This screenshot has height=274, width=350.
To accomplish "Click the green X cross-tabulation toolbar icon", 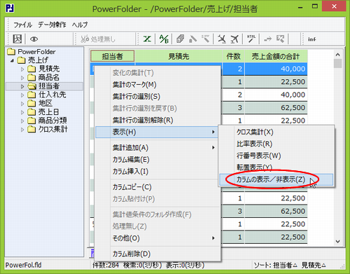I will coord(147,39).
